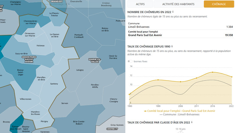235x133 pixels.
Task: Select the Chômage tab
Action: pyautogui.click(x=218, y=4)
